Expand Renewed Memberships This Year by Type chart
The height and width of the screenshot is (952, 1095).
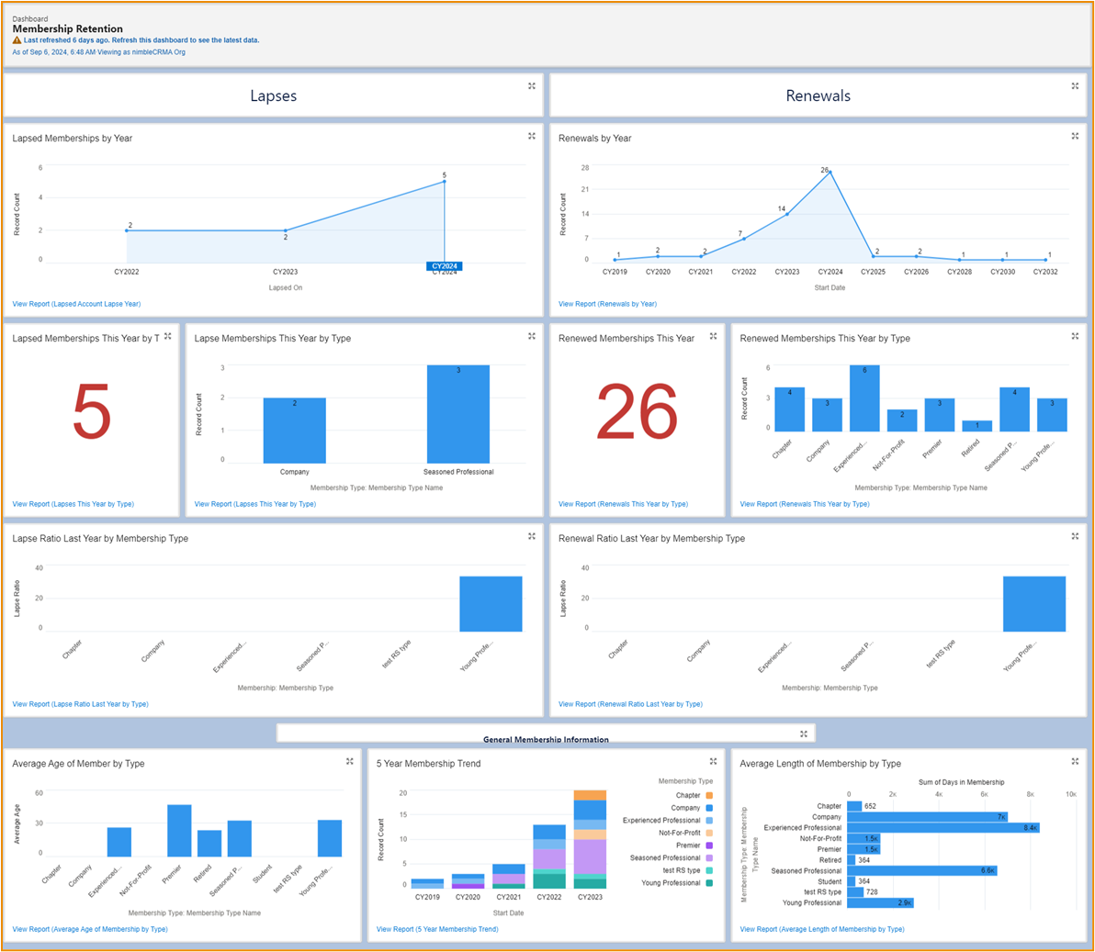click(1075, 337)
